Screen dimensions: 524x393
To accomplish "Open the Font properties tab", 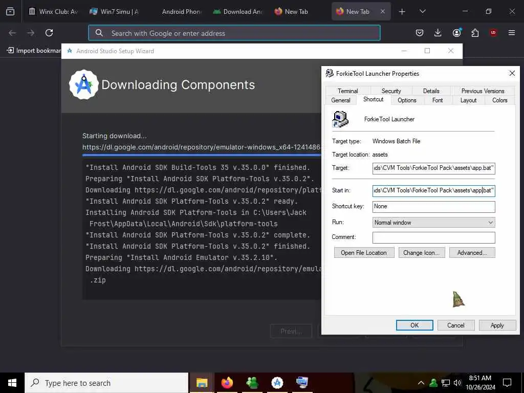I will pos(437,100).
